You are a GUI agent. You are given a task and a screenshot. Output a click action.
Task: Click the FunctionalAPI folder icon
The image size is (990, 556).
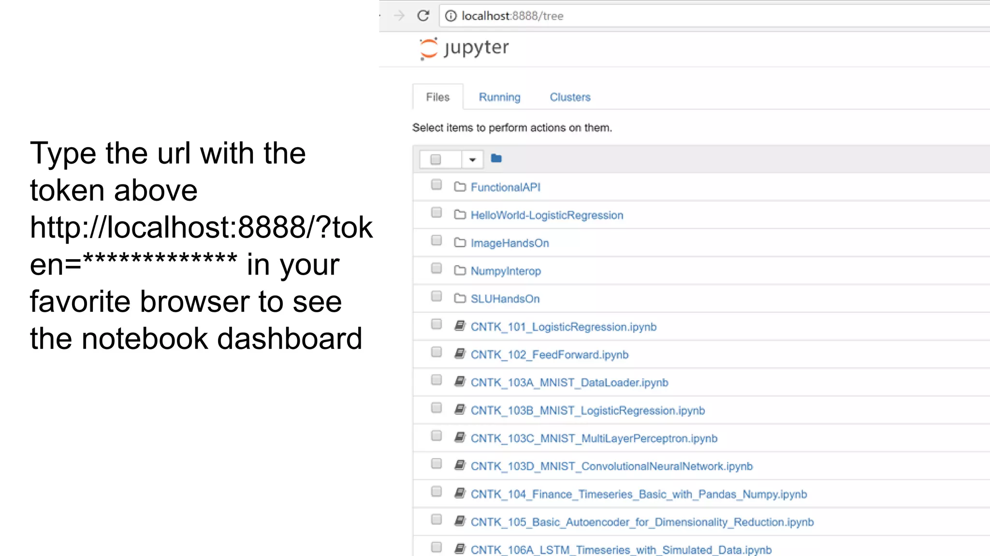click(x=460, y=187)
